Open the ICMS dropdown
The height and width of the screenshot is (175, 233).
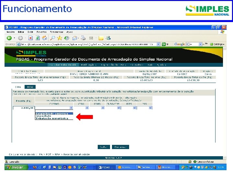pyautogui.click(x=103, y=108)
